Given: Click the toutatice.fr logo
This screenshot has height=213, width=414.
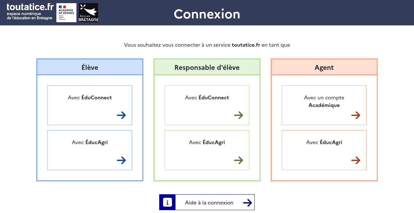Looking at the screenshot, I should pos(30,12).
